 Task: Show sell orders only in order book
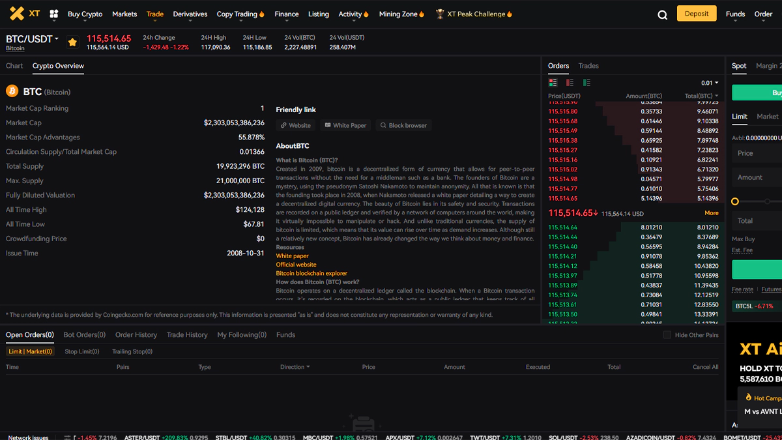coord(570,83)
